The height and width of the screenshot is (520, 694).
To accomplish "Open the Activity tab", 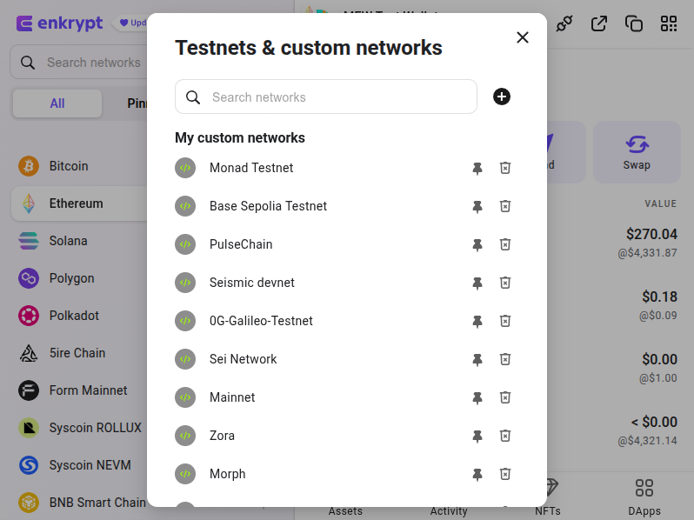I will (x=449, y=510).
